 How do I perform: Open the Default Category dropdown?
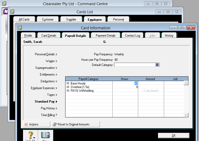coord(157,65)
